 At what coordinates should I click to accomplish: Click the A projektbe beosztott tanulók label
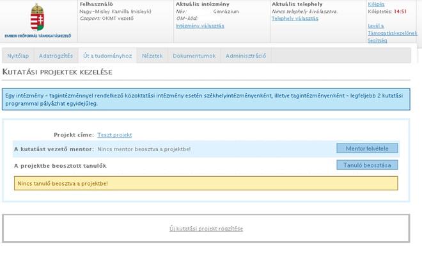pyautogui.click(x=60, y=166)
